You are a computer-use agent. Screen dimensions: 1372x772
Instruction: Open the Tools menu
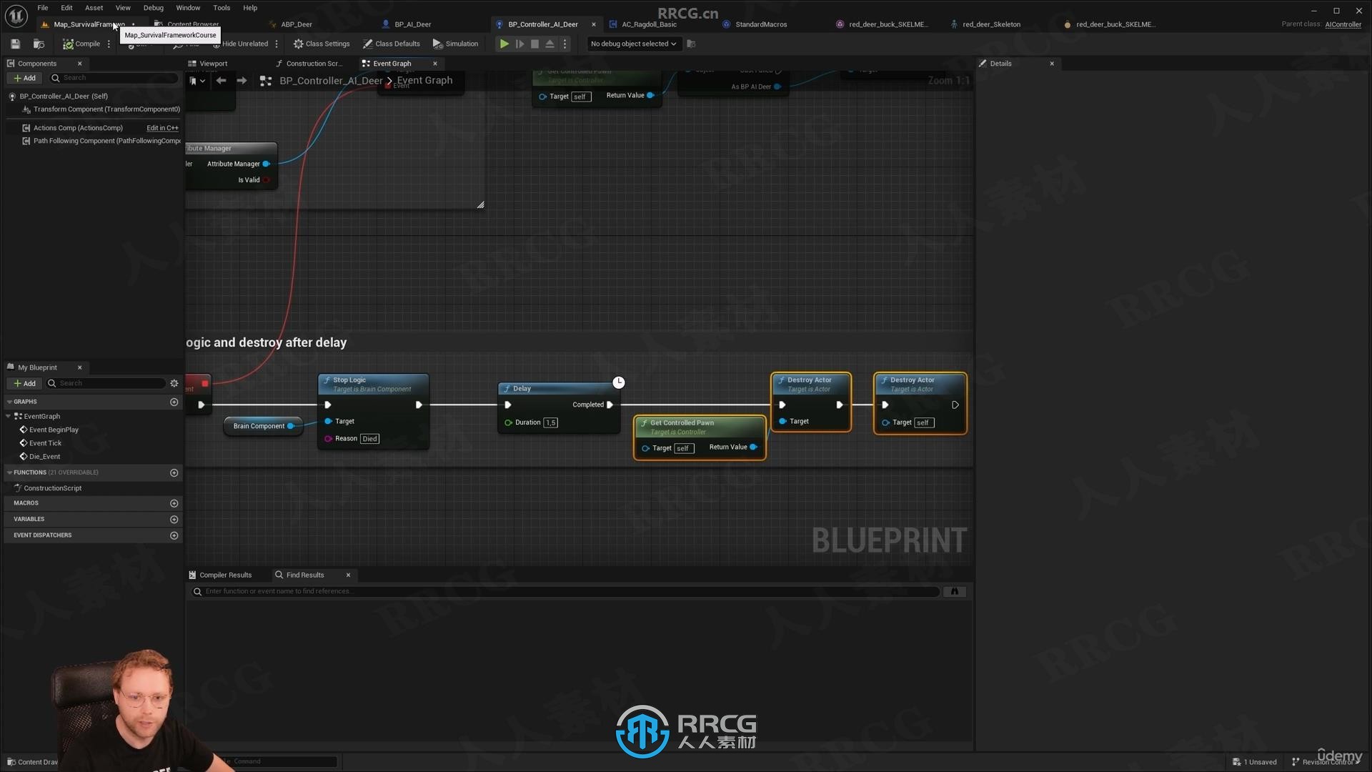[222, 8]
